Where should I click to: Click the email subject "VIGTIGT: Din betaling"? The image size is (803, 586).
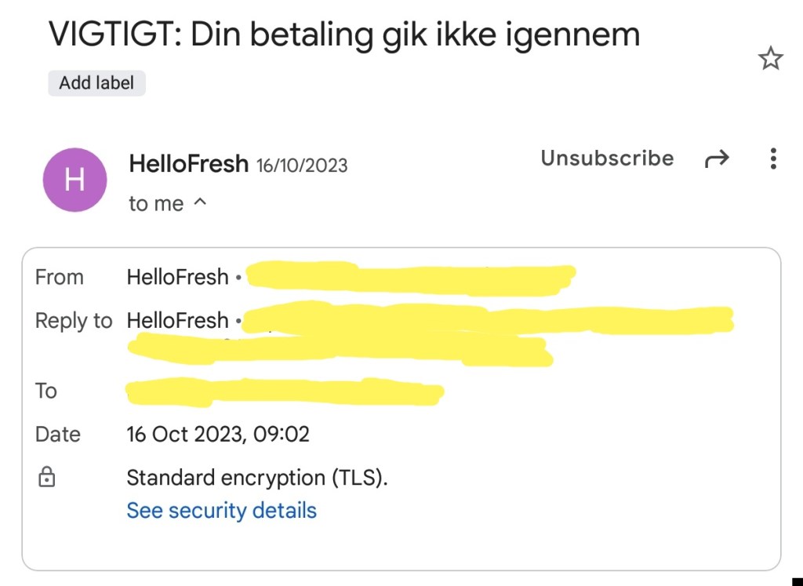tap(344, 35)
